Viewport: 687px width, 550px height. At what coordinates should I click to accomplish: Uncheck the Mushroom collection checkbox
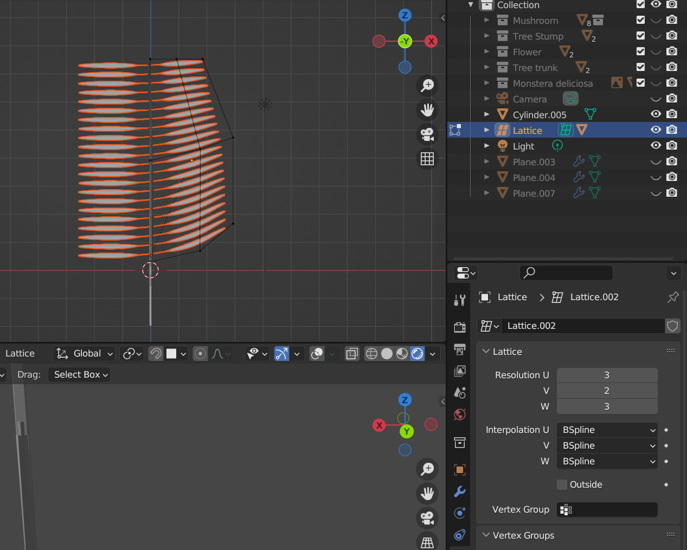click(x=640, y=20)
